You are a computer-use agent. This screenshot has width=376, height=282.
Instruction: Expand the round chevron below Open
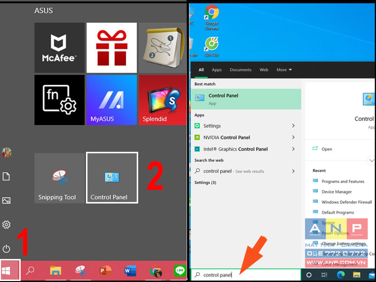click(x=371, y=160)
